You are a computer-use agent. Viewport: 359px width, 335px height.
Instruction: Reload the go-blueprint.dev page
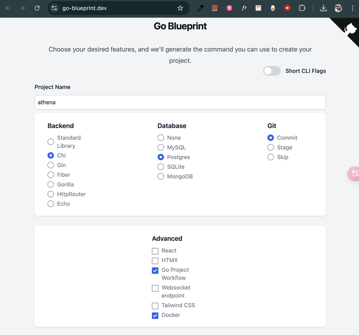coord(37,8)
